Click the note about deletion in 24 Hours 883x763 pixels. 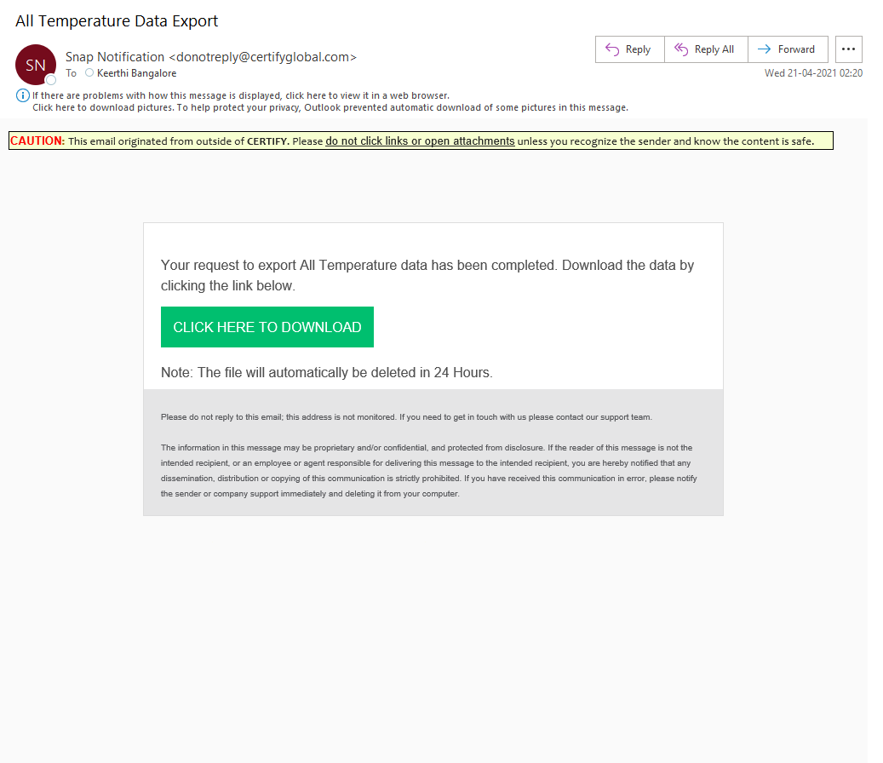tap(327, 373)
